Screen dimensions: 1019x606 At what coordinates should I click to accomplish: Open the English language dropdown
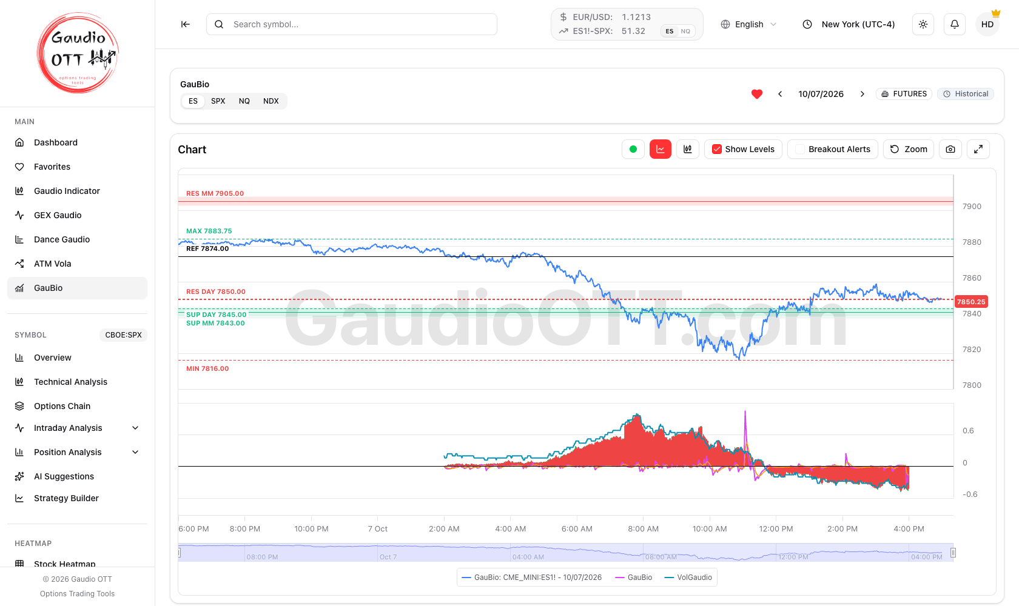[x=748, y=24]
